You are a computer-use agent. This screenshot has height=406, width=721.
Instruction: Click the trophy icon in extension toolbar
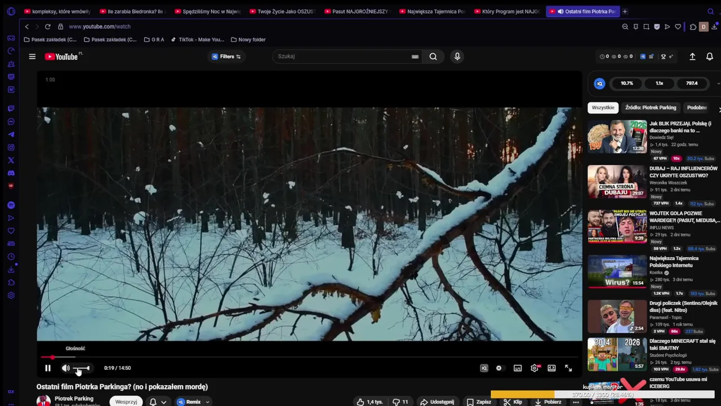point(663,56)
